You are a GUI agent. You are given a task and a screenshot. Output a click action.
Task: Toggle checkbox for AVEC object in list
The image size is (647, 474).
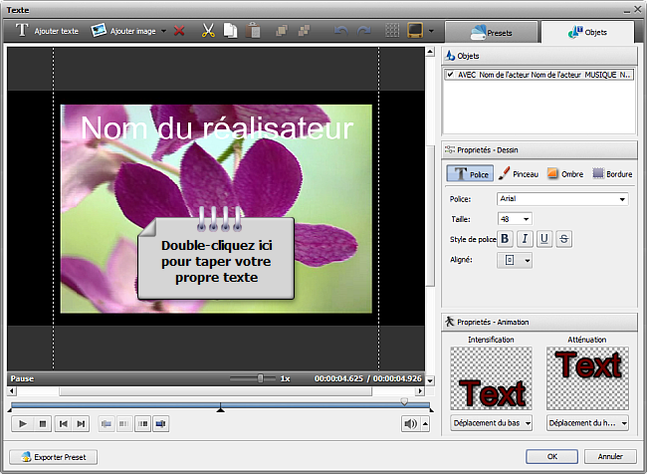[x=451, y=75]
